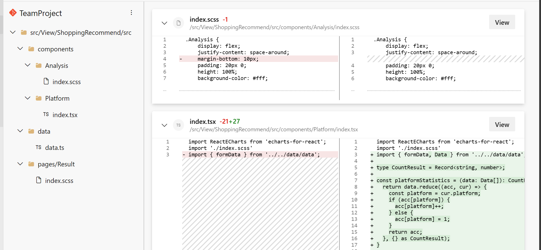Screen dimensions: 541x250
Task: Collapse the src/View/ShoppingRecommend/src tree node
Action: tap(13, 33)
